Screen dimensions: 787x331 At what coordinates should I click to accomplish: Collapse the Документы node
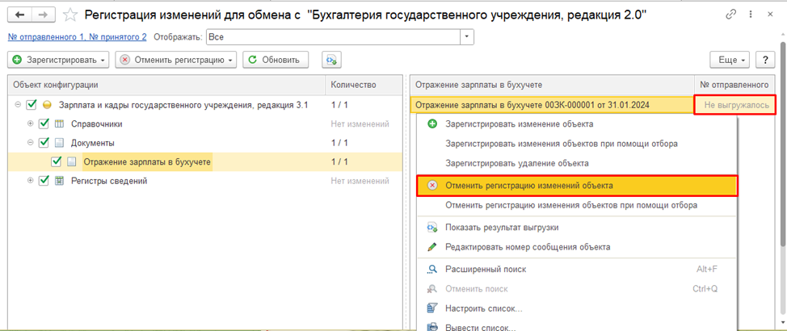31,143
